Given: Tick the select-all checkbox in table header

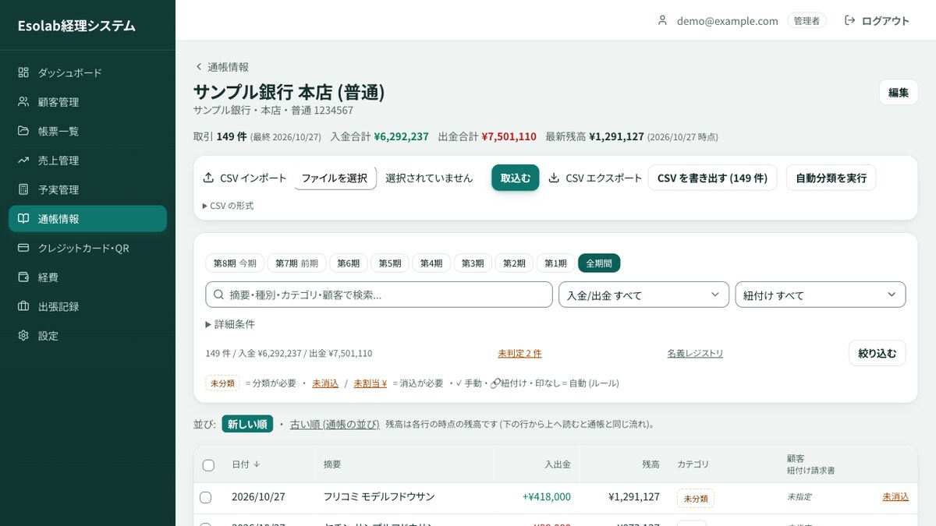Looking at the screenshot, I should point(208,465).
